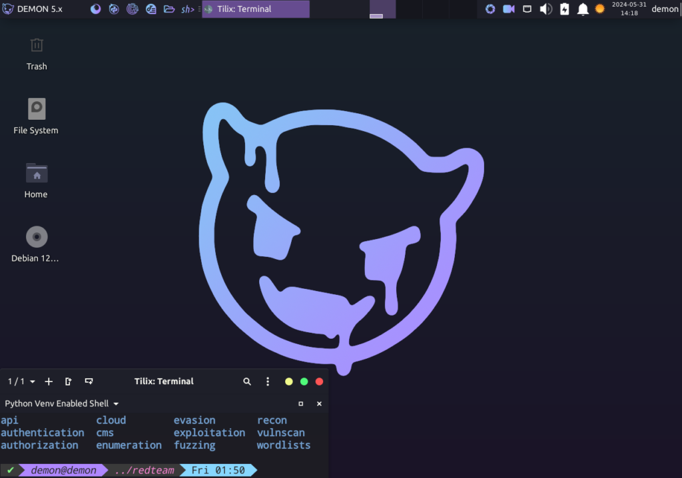Click the green maximize circle in Tilix

click(x=304, y=381)
